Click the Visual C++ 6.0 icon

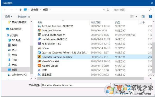(x=39, y=61)
